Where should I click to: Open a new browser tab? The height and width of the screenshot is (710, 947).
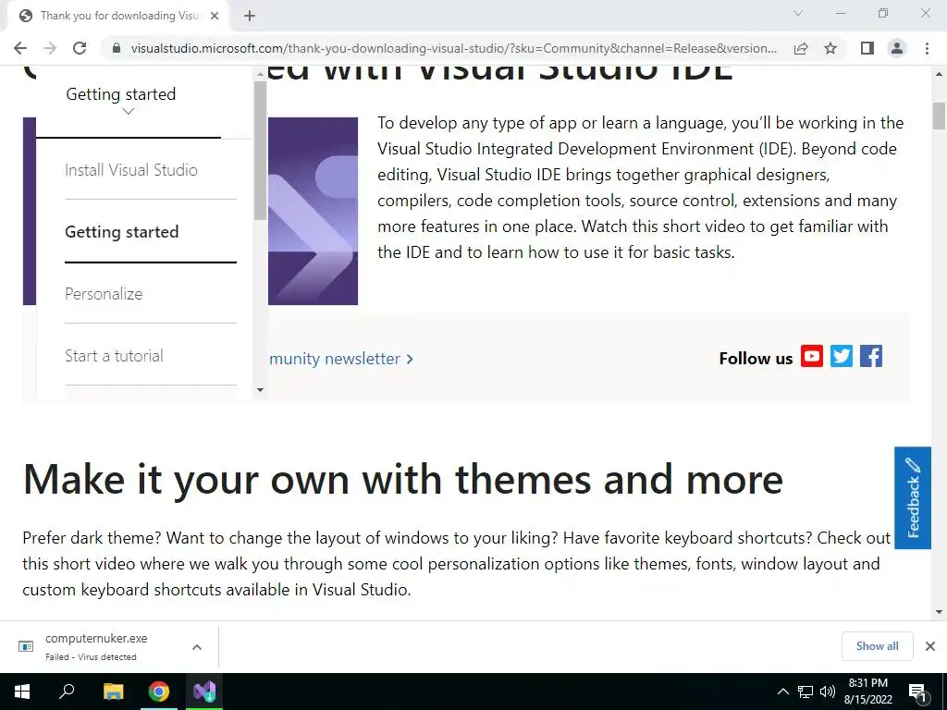point(250,16)
